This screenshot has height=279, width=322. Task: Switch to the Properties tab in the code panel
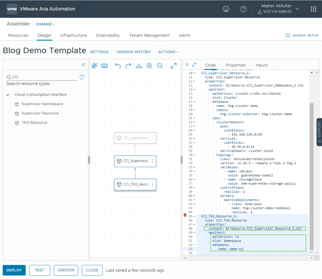235,65
